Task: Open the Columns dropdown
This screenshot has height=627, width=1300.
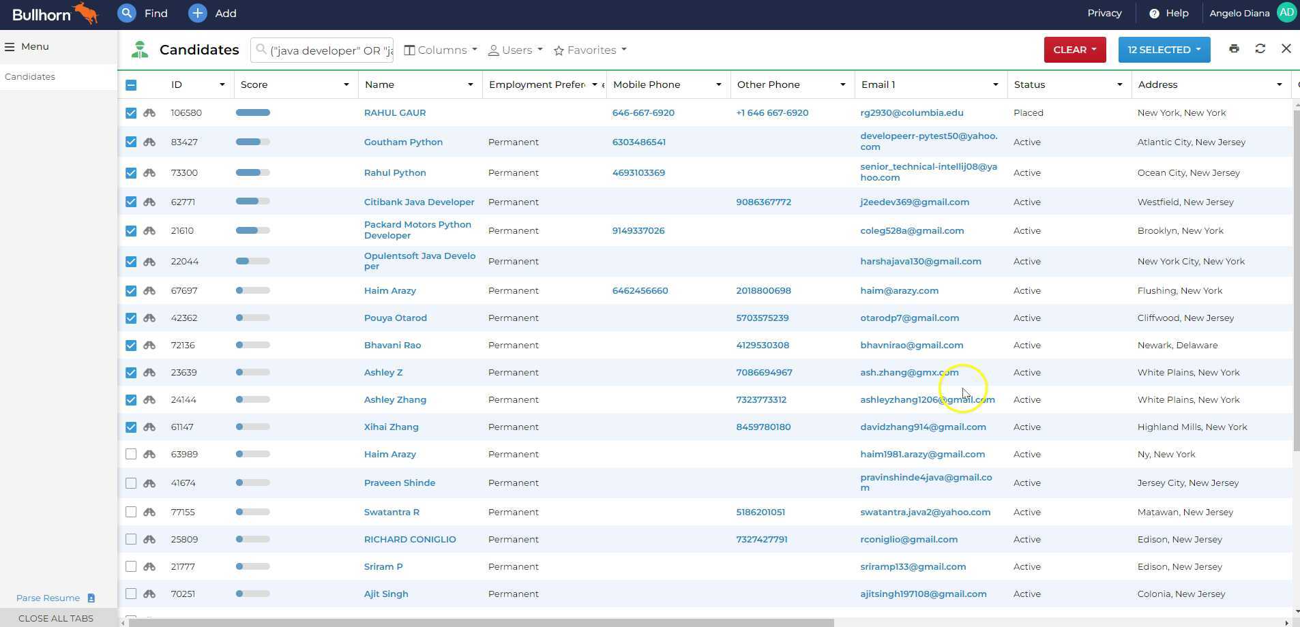Action: tap(439, 50)
